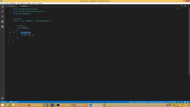Switch to the OBS Studio taskbar window
Image resolution: width=190 pixels, height=107 pixels.
click(x=64, y=105)
